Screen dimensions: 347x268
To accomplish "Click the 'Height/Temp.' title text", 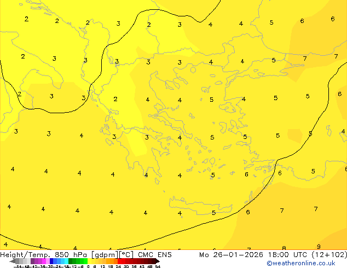I will click(x=26, y=255).
